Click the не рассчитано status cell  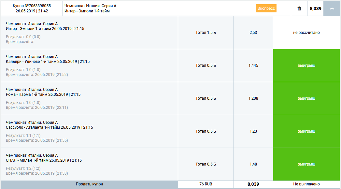click(306, 33)
